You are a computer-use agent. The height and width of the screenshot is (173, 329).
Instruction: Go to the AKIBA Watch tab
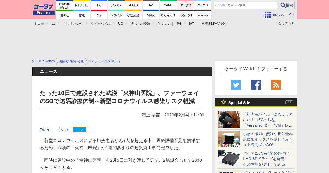(134, 5)
